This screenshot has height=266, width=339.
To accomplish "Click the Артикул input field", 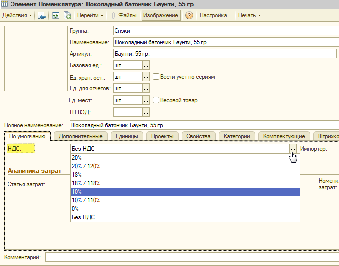I will [x=225, y=54].
